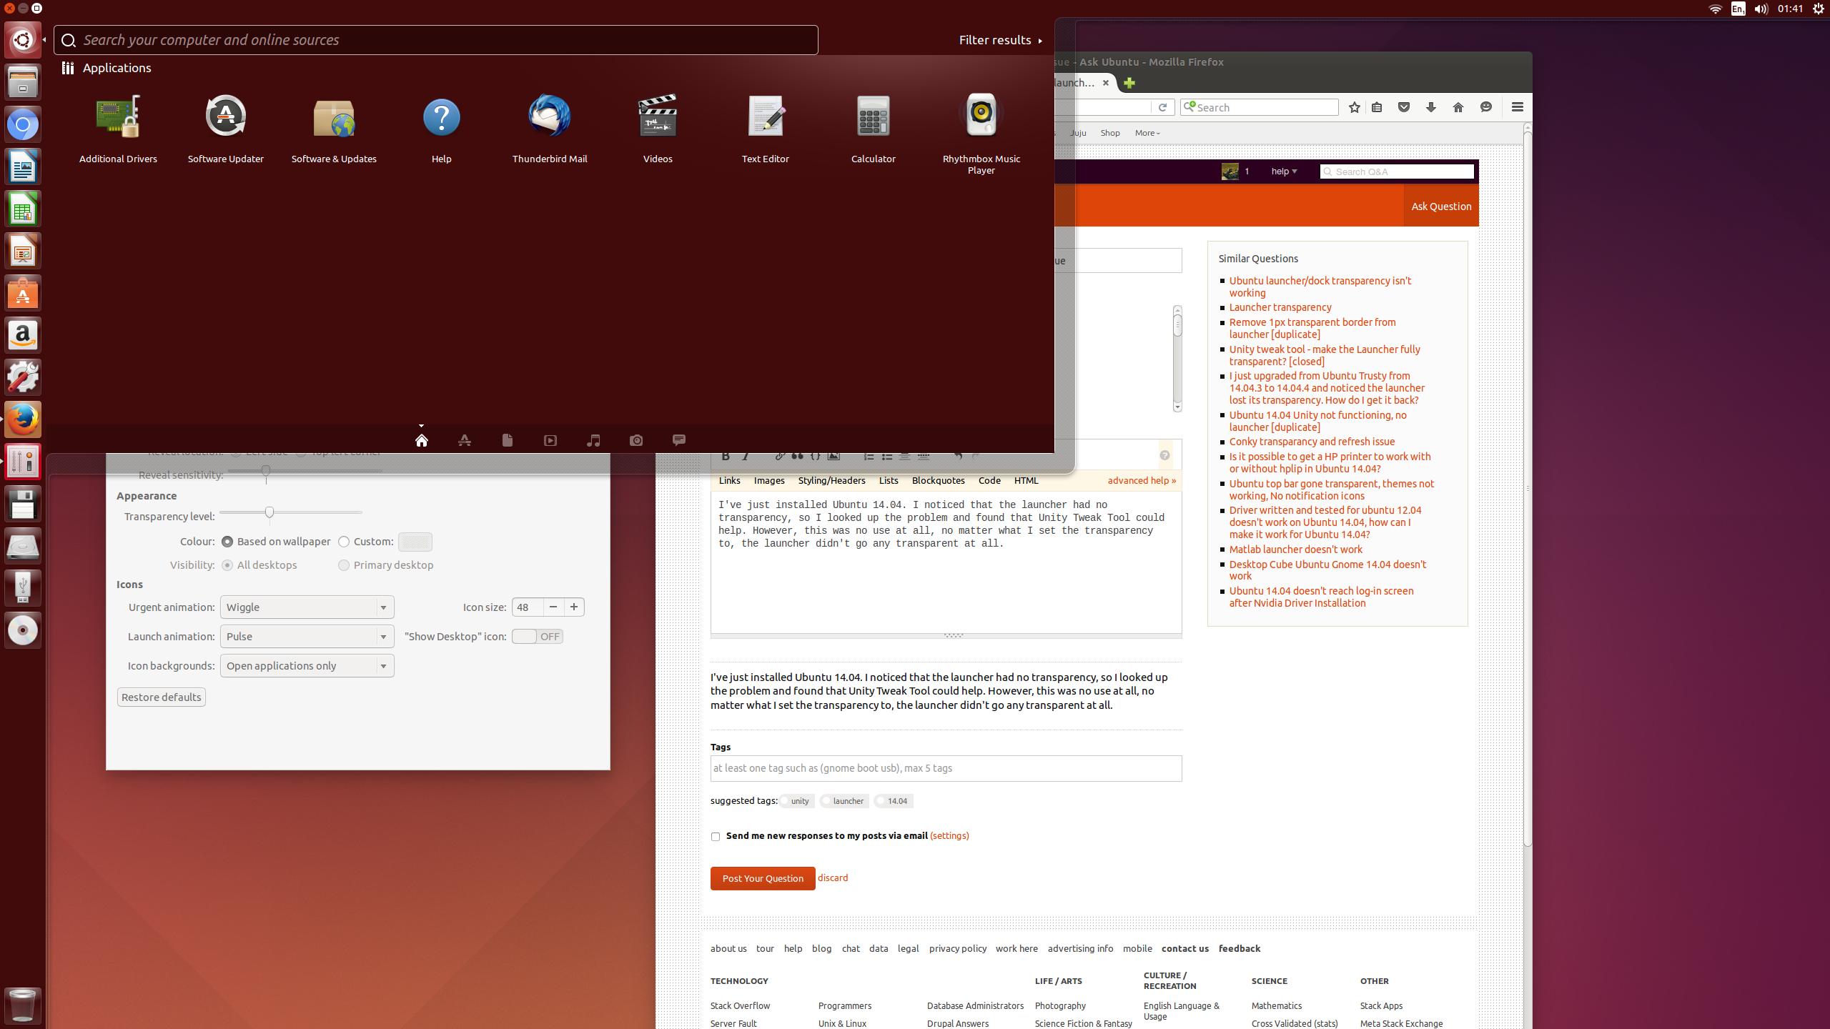Click the Dash search field
Viewport: 1830px width, 1029px height.
(436, 40)
